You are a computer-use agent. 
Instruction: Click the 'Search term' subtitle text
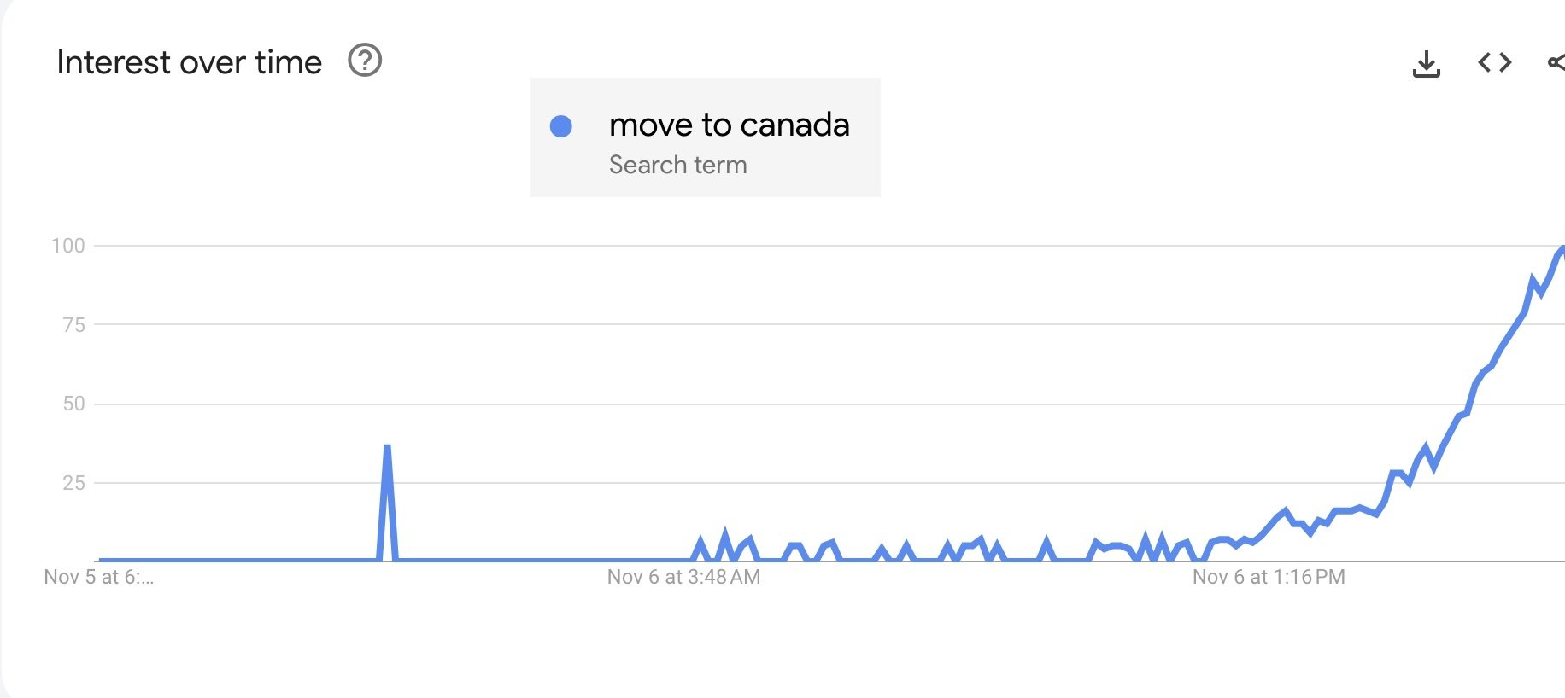coord(677,165)
